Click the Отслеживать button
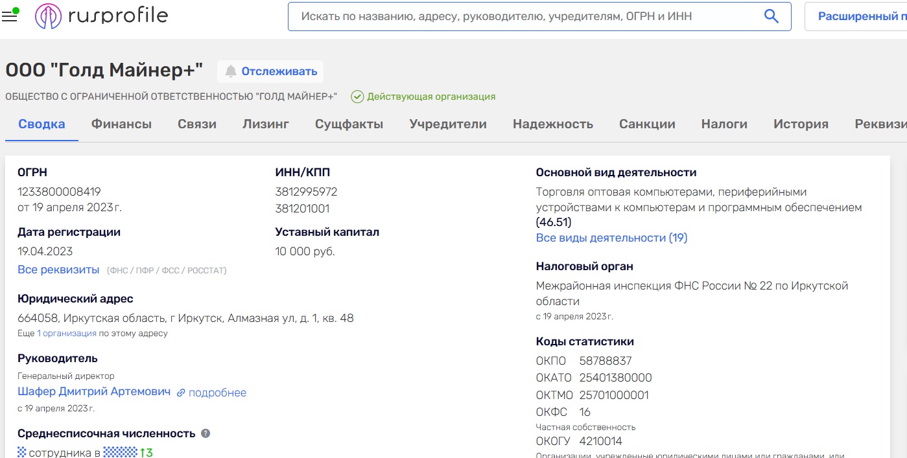This screenshot has width=907, height=458. (270, 71)
